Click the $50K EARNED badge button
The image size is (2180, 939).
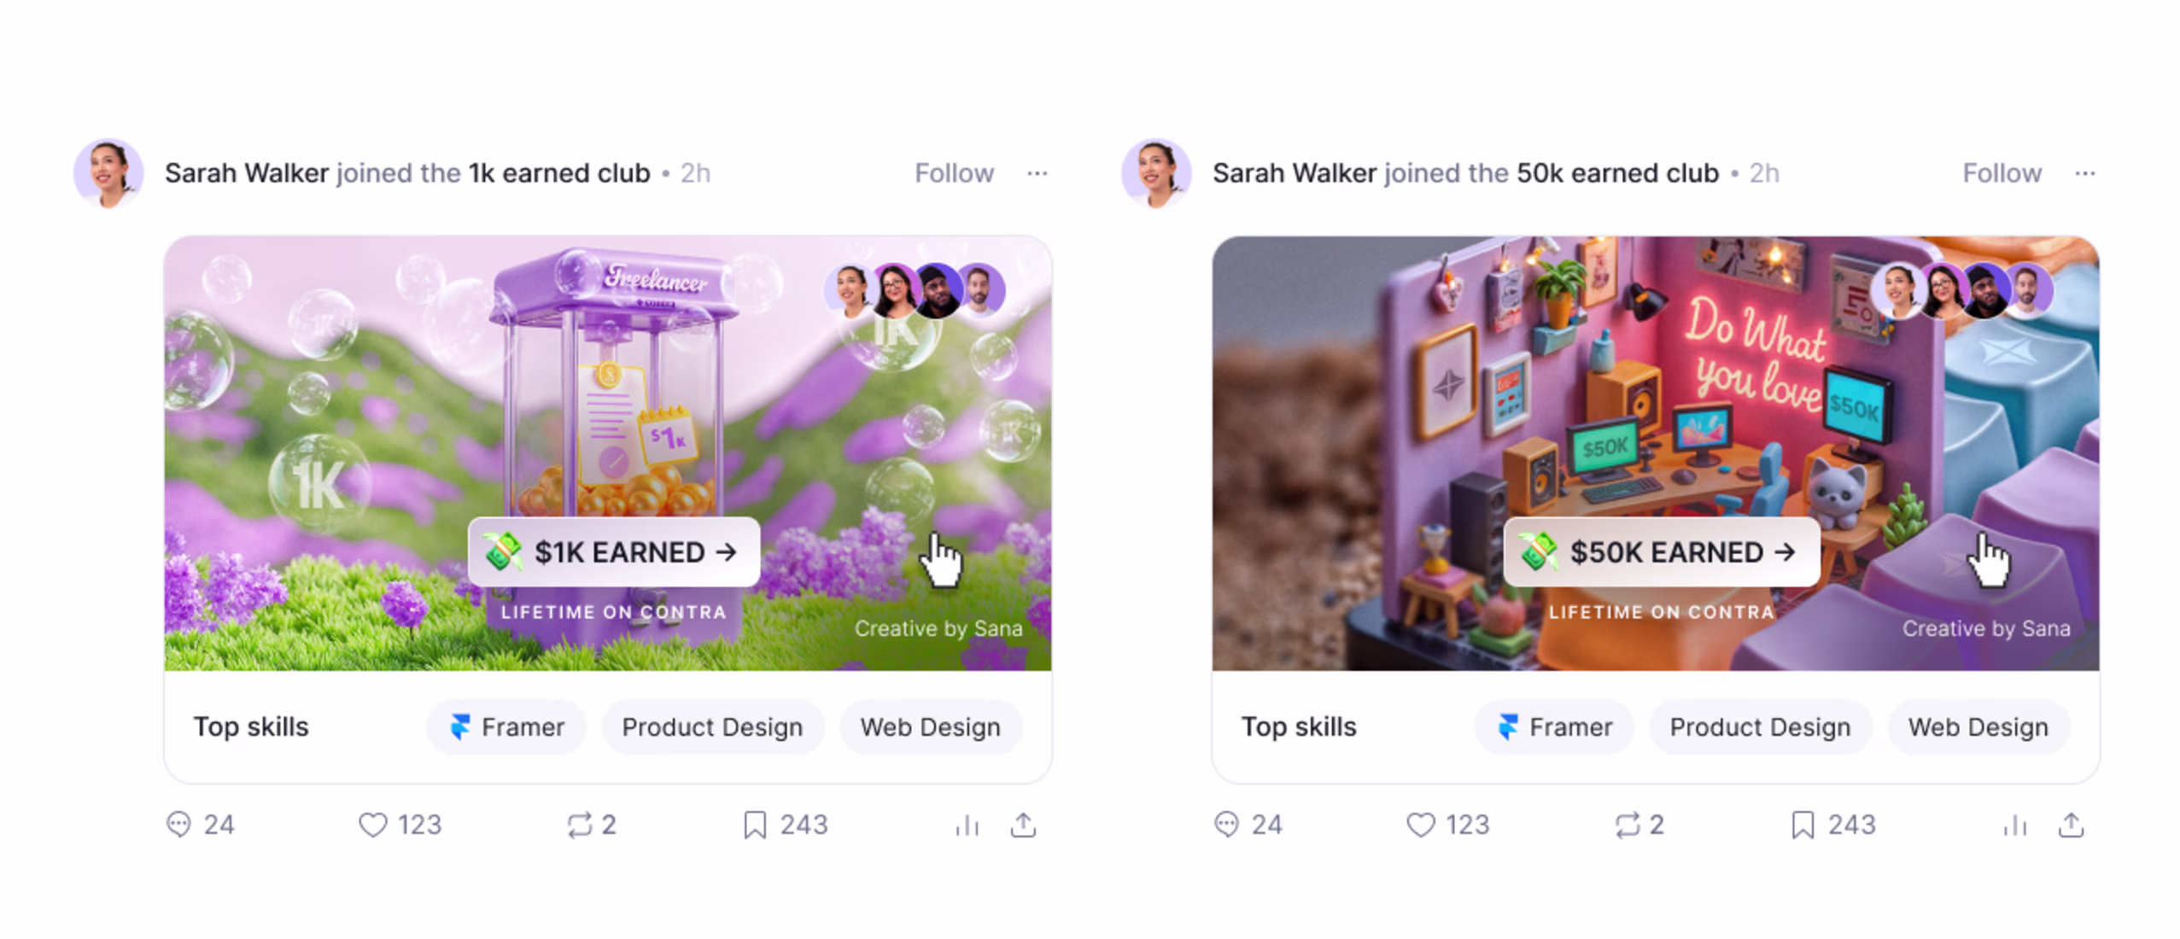(x=1661, y=552)
